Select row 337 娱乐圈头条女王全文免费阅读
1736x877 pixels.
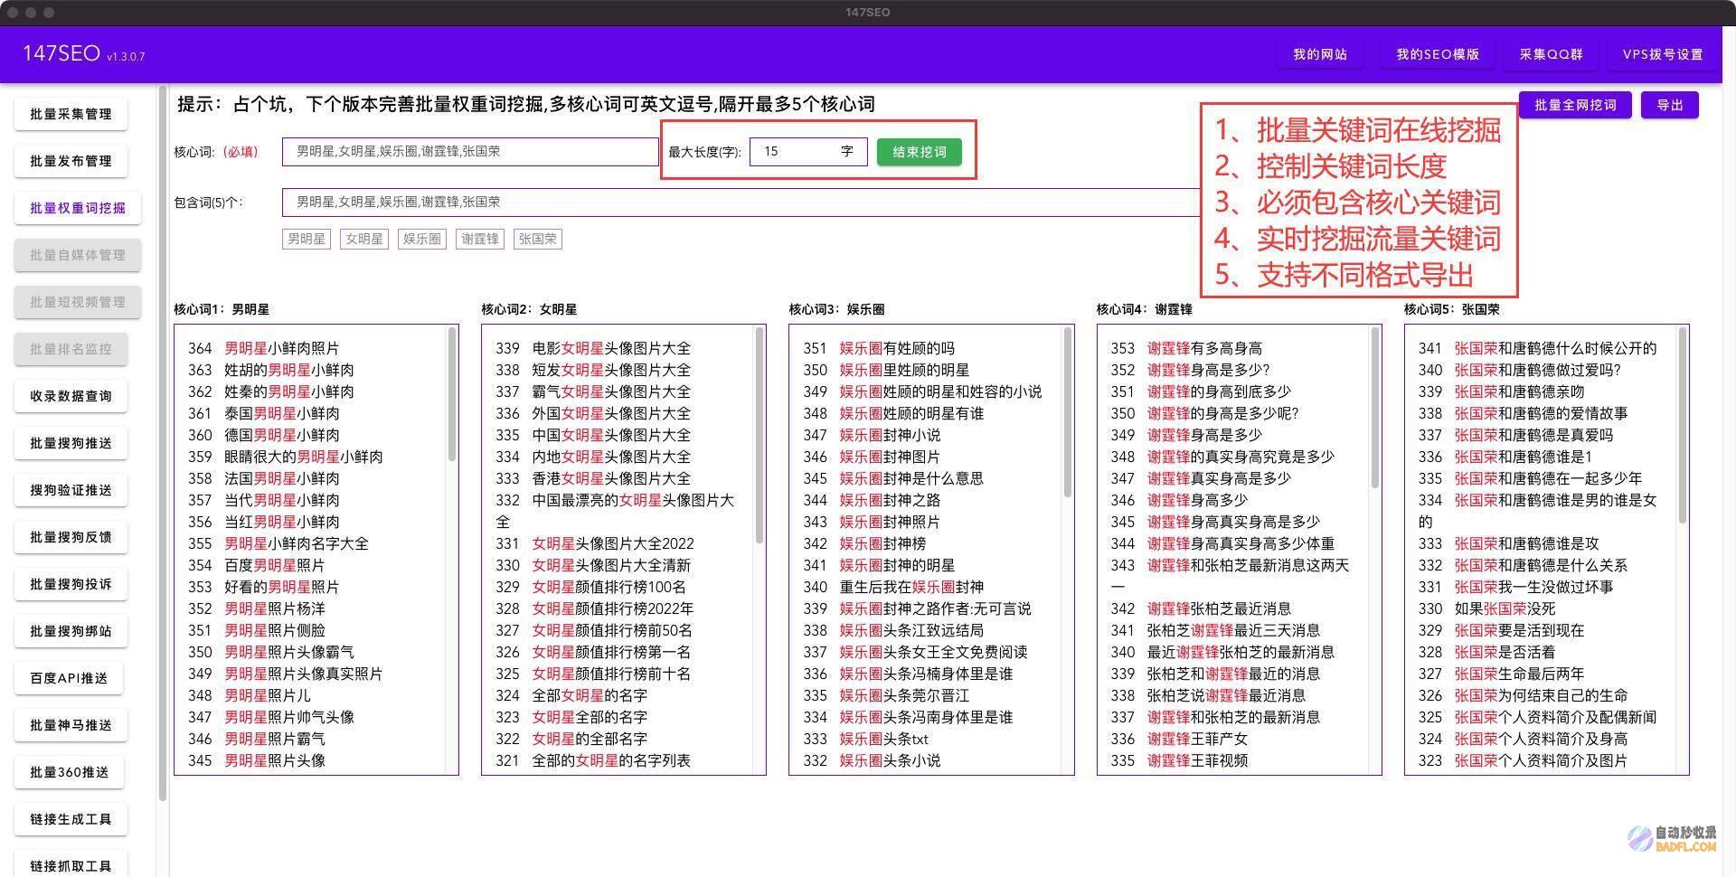coord(915,652)
